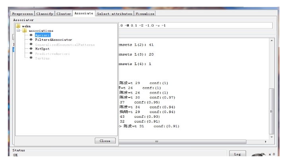
Task: Click the 柴胡=t 29 rule line
Action: click(x=147, y=112)
